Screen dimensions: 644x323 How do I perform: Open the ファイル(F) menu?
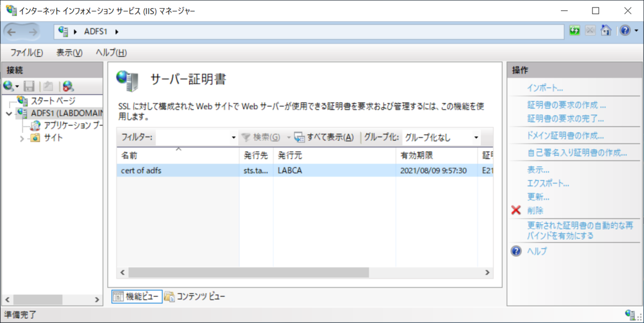tap(27, 53)
